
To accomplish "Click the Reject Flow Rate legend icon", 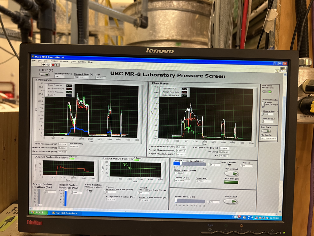I will pos(184,95).
